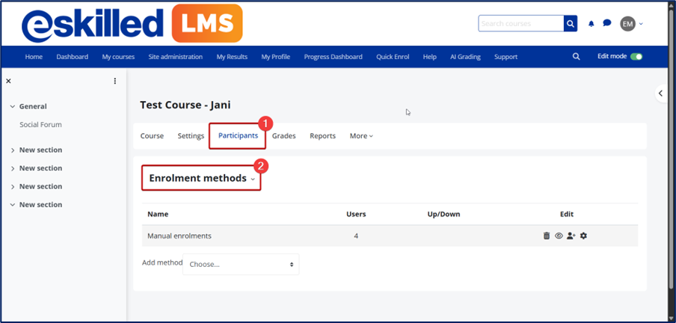Open Site administration menu item

click(x=175, y=57)
